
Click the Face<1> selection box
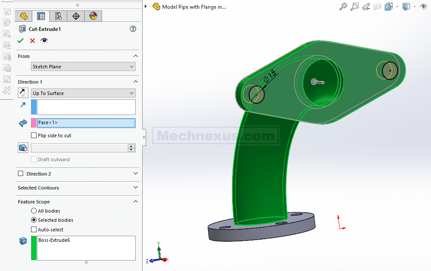[x=86, y=123]
